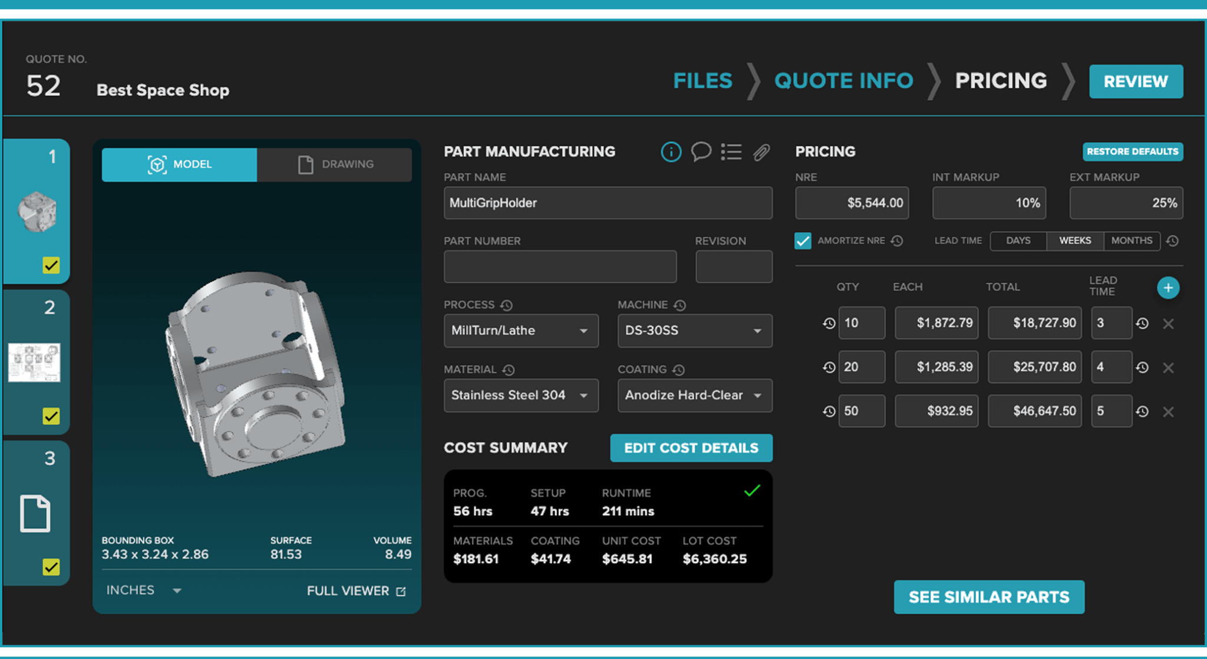Screen dimensions: 1207x659
Task: Open the Coating Anodize Hard-Clear dropdown
Action: [695, 395]
